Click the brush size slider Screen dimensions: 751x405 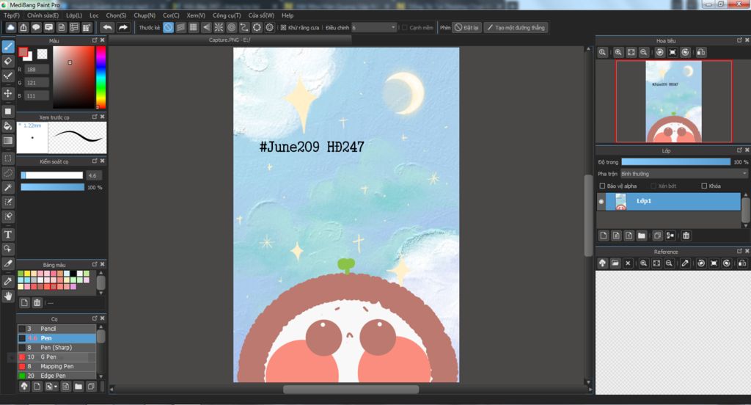[52, 175]
